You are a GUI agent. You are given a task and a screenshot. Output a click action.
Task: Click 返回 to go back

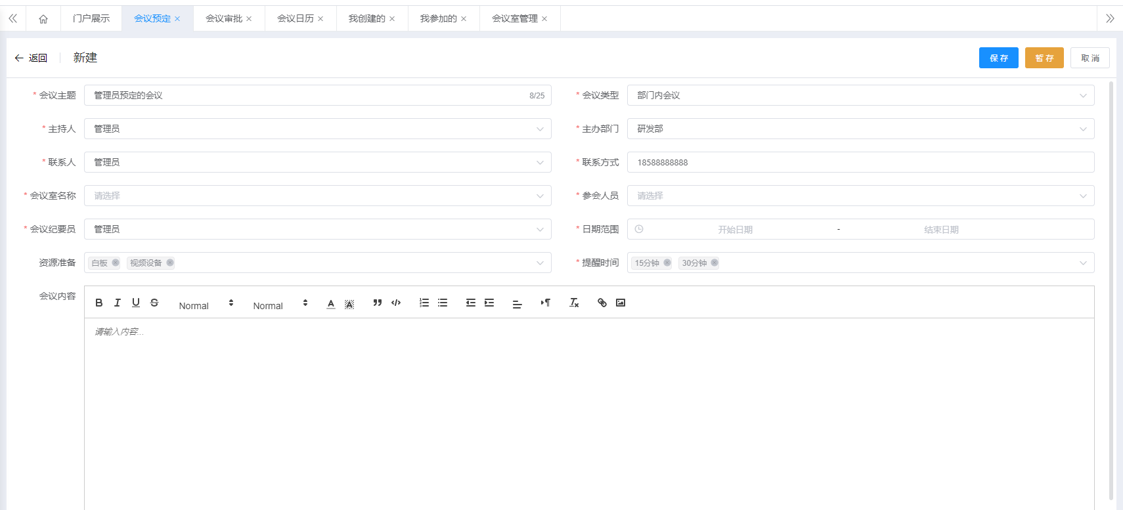[x=32, y=58]
